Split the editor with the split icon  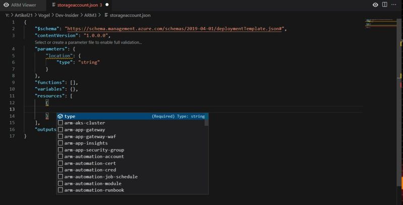coord(385,5)
